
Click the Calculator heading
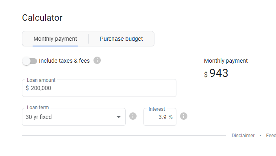click(42, 18)
